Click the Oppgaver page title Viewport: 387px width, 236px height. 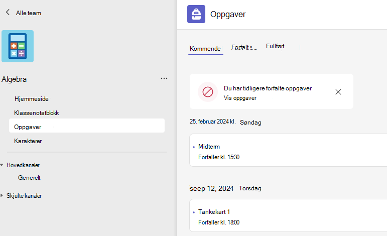pyautogui.click(x=228, y=15)
